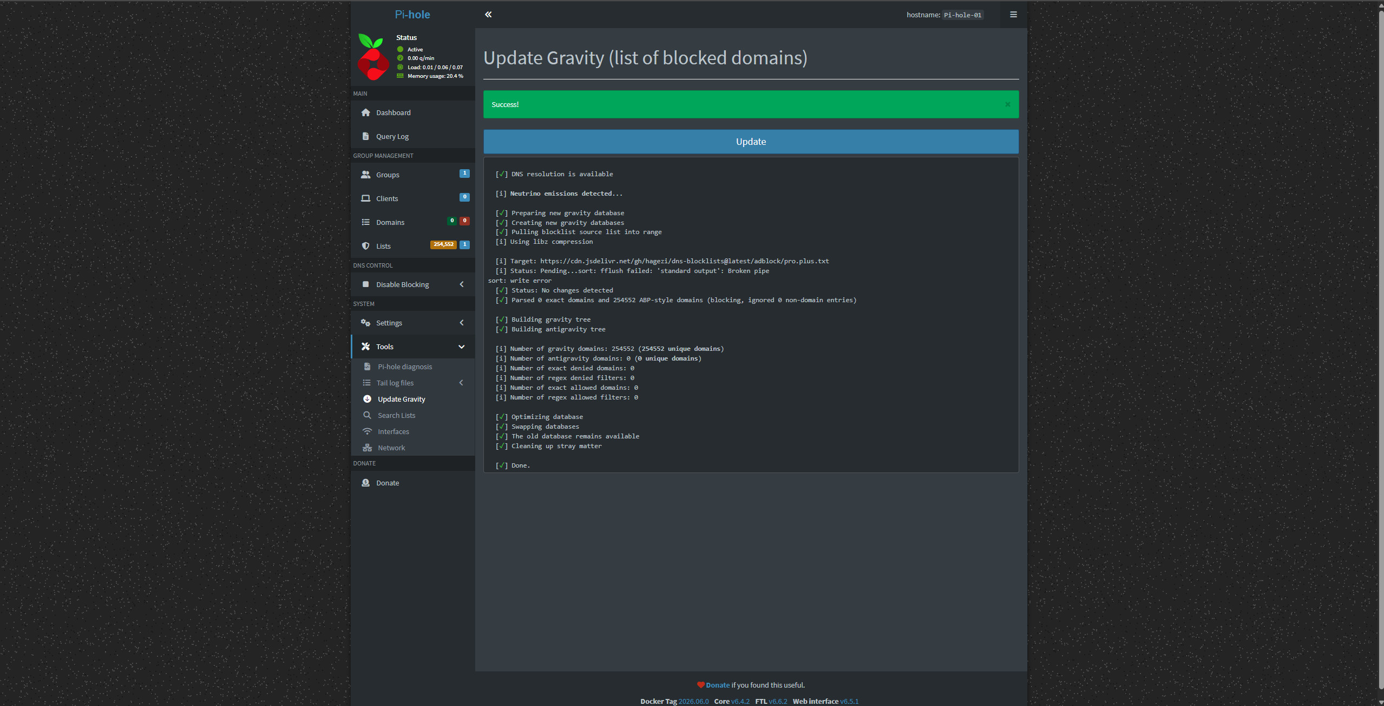Click the Pi-hole raspberry logo
Image resolution: width=1384 pixels, height=706 pixels.
click(x=373, y=57)
